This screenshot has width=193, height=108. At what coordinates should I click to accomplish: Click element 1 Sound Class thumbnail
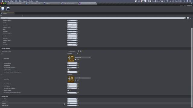pos(71,79)
